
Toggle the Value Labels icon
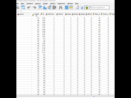click(77, 7)
